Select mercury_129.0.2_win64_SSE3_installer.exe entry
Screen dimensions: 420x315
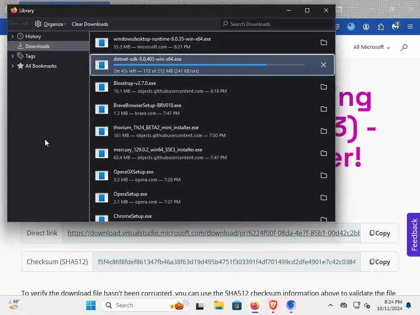click(212, 153)
